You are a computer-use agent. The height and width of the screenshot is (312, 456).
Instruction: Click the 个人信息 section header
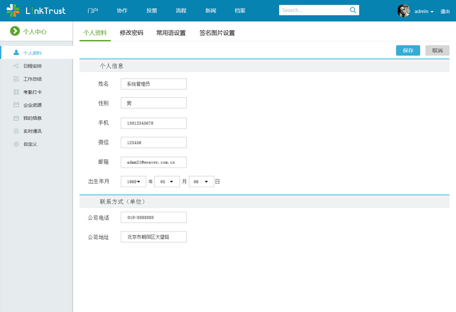click(x=264, y=66)
